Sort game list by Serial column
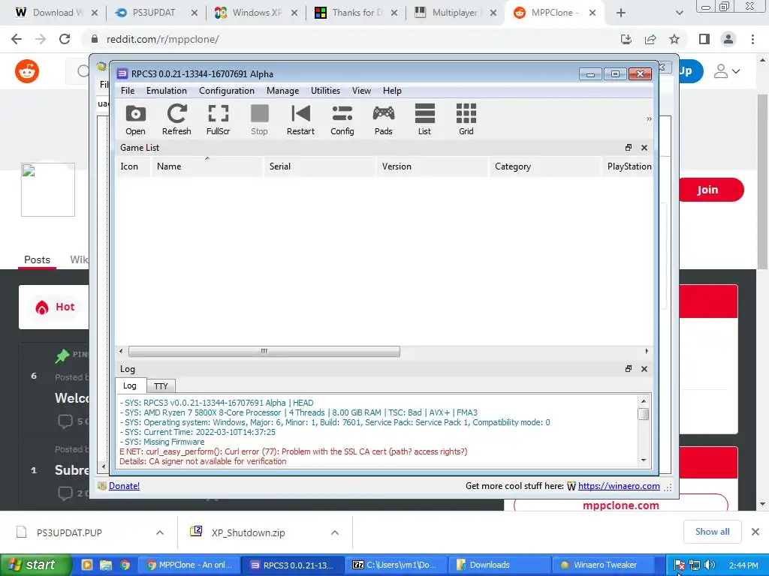The height and width of the screenshot is (576, 769). point(320,166)
